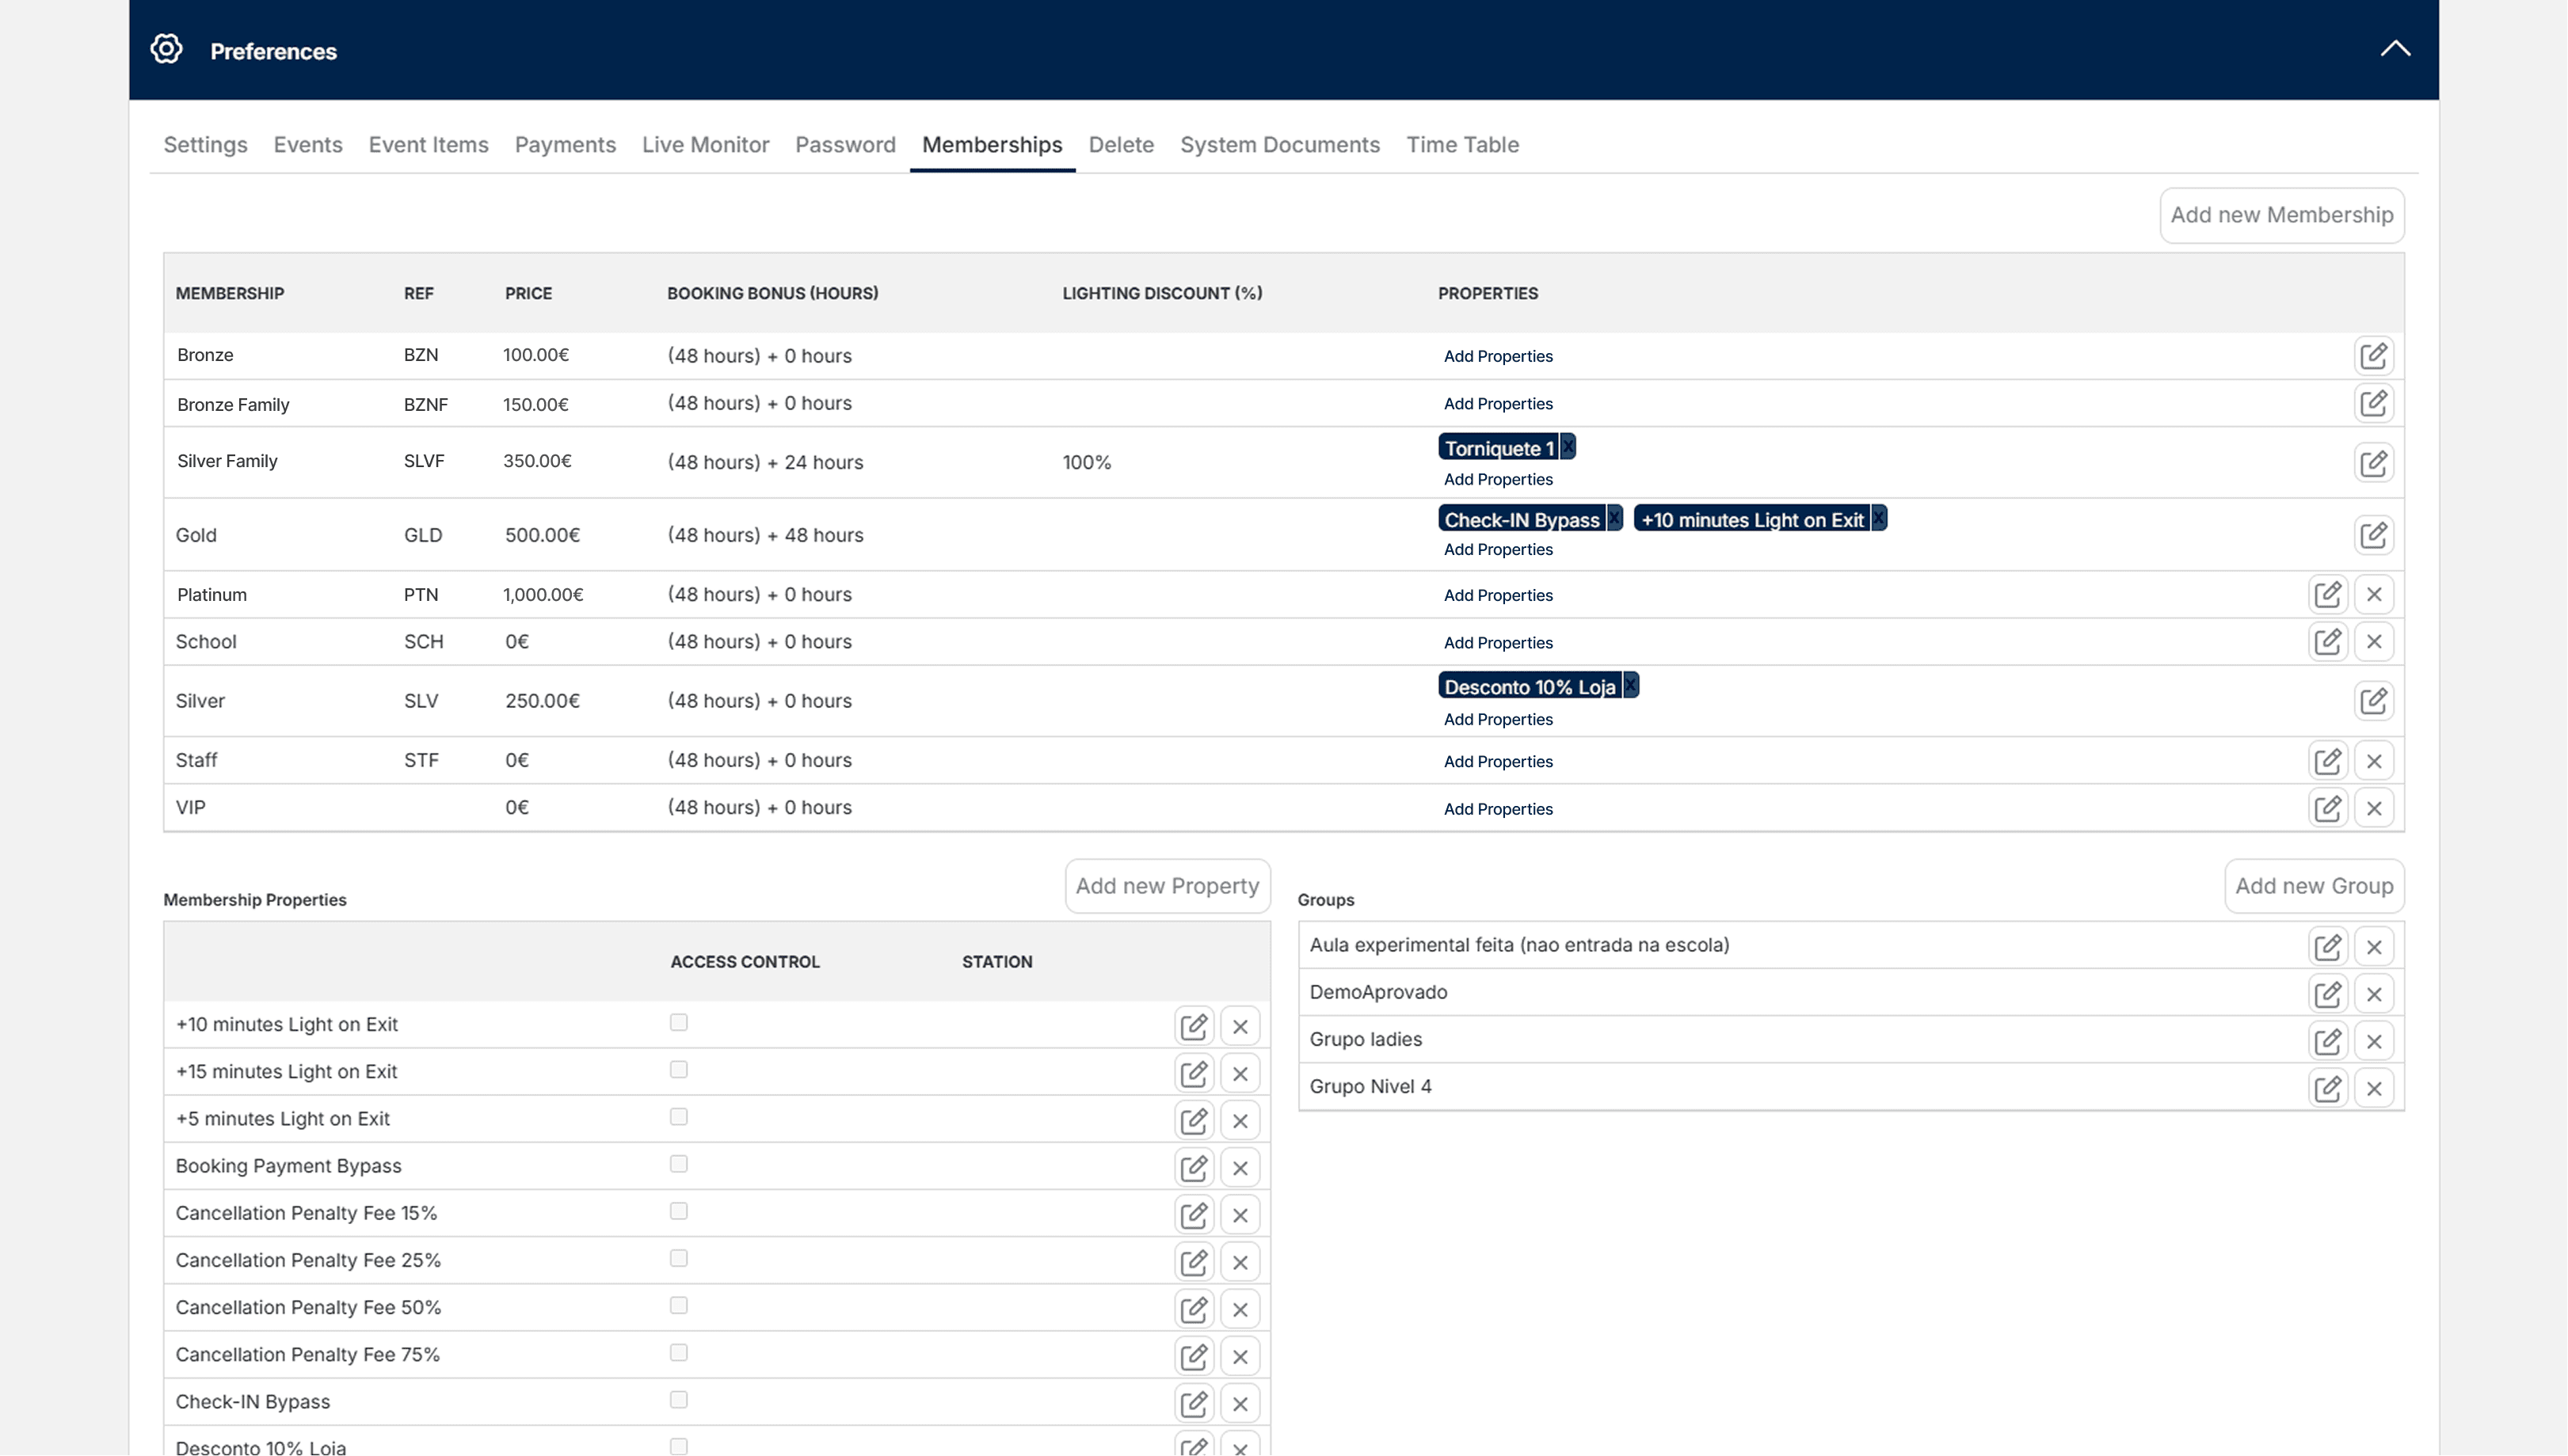
Task: Edit the Silver Family membership
Action: pos(2373,463)
